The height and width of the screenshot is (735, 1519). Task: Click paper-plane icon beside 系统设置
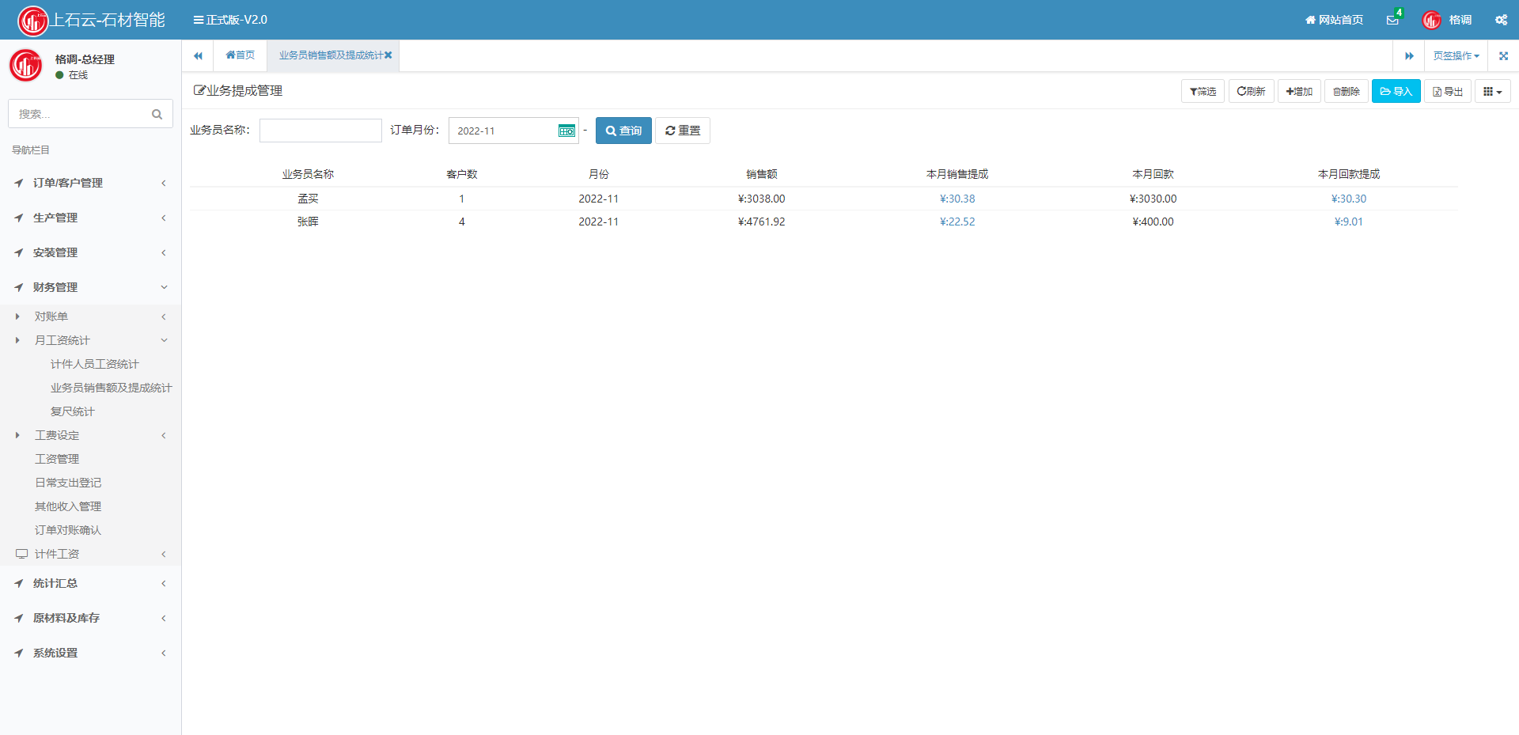pos(19,653)
